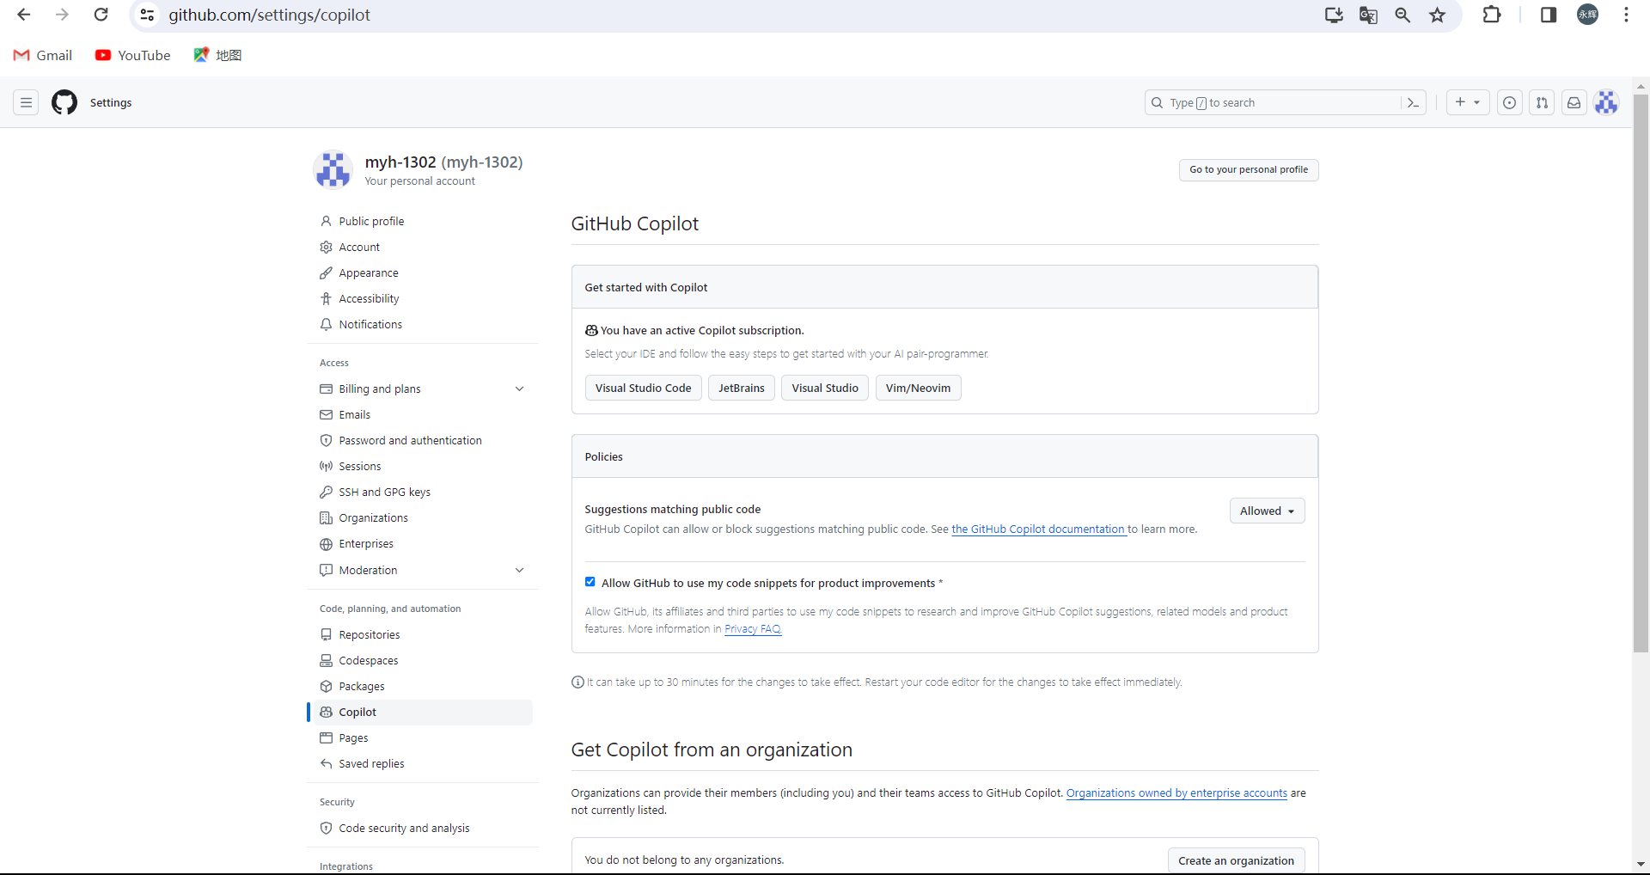Screen dimensions: 1650x875
Task: Click the myh-1302 profile avatar image
Action: [x=333, y=169]
